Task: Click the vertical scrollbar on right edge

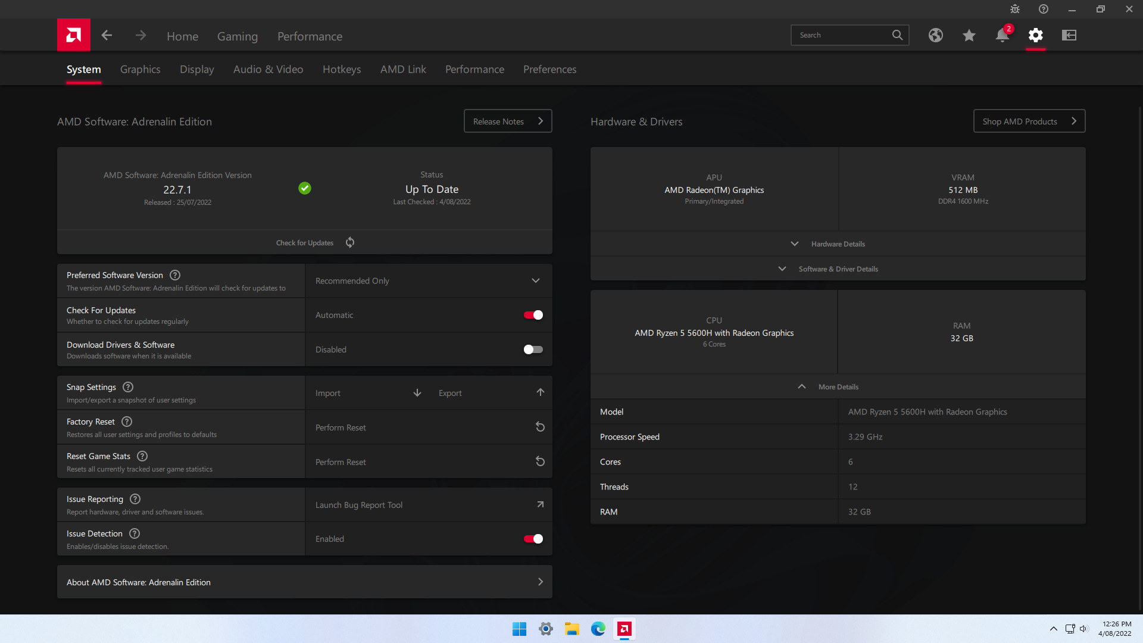Action: 1139,357
